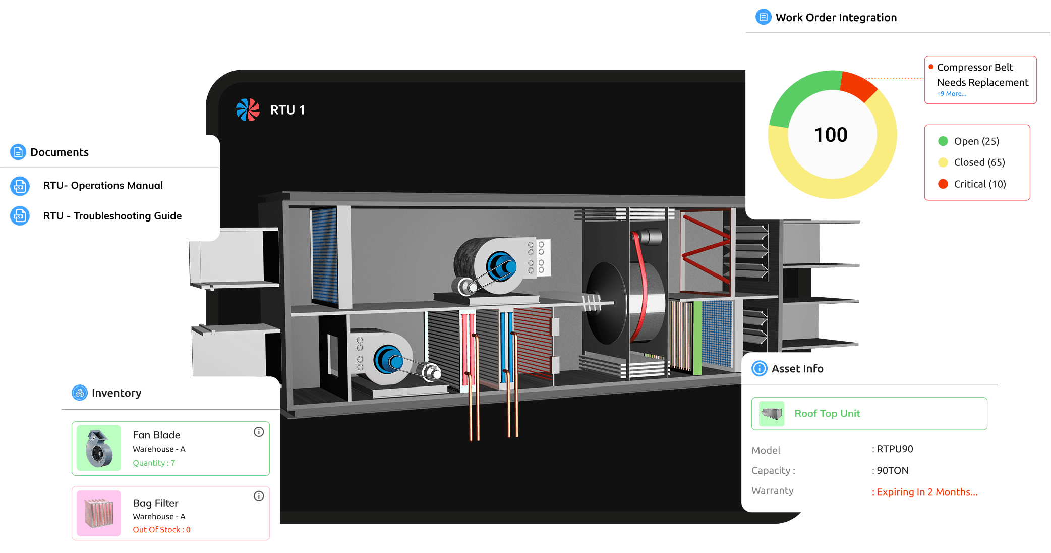The image size is (1051, 553).
Task: Click the Asset Info header icon
Action: click(760, 368)
